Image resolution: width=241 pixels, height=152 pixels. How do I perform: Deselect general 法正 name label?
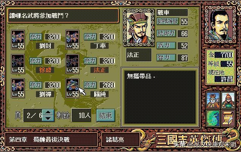coord(100,70)
